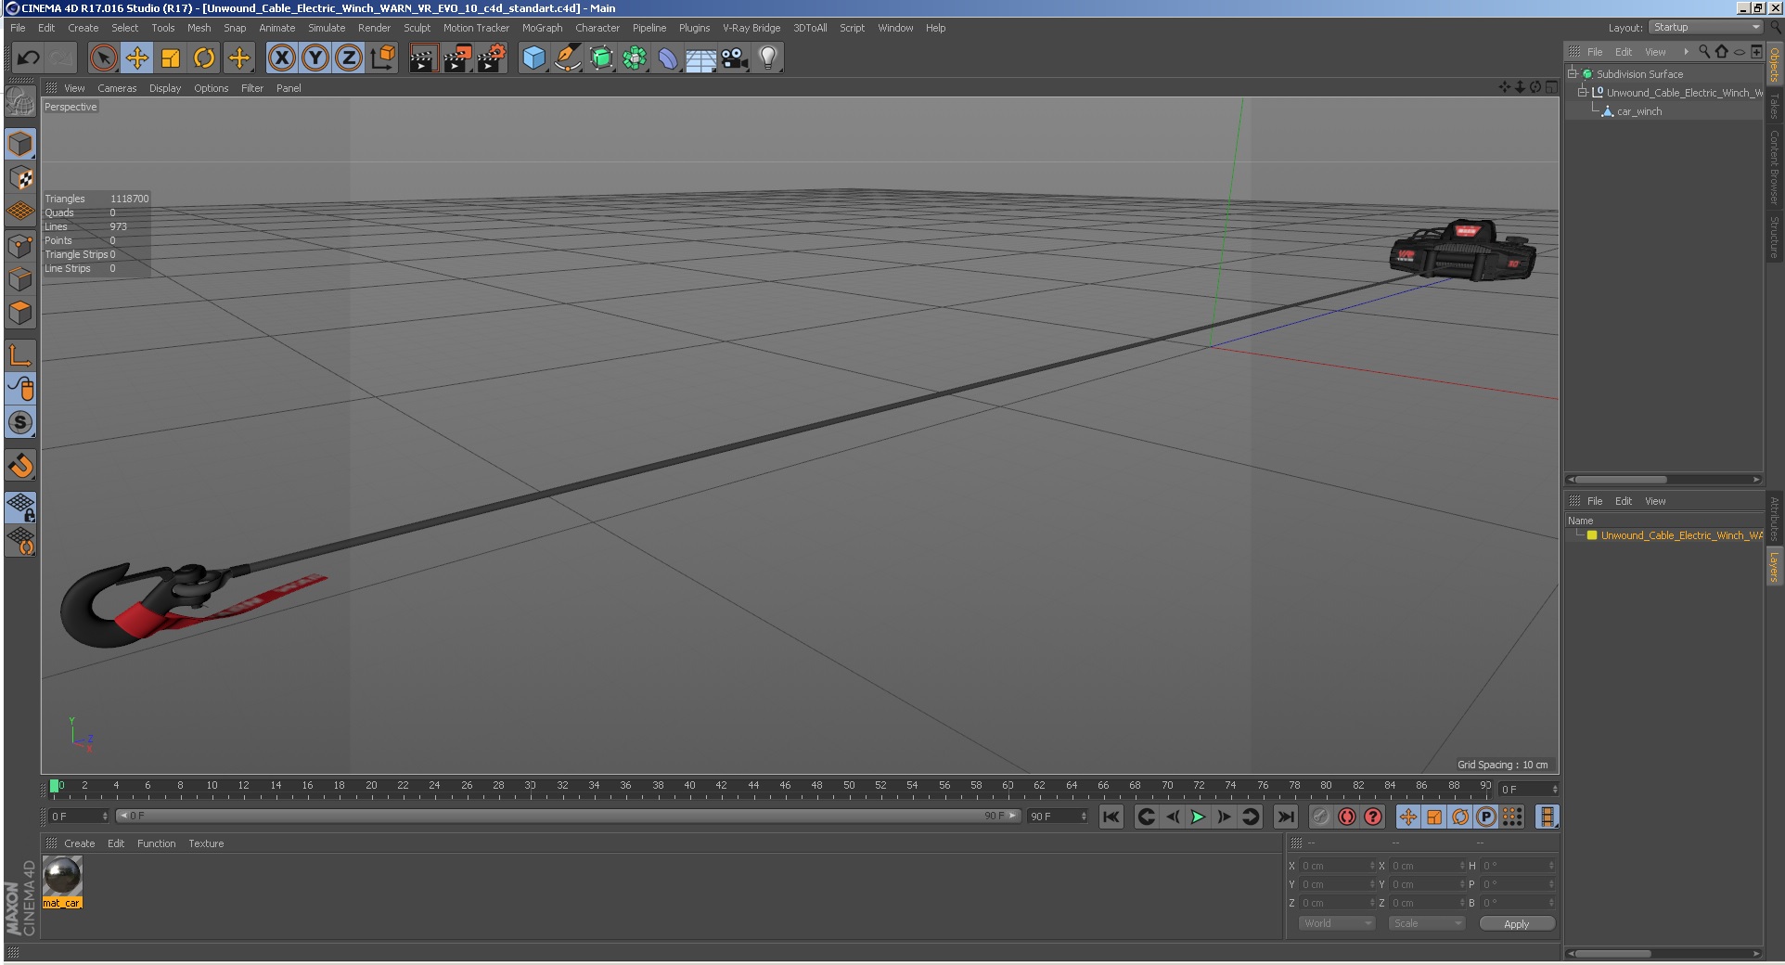Screen dimensions: 1785x965
Task: Click the Apply button
Action: (x=1516, y=923)
